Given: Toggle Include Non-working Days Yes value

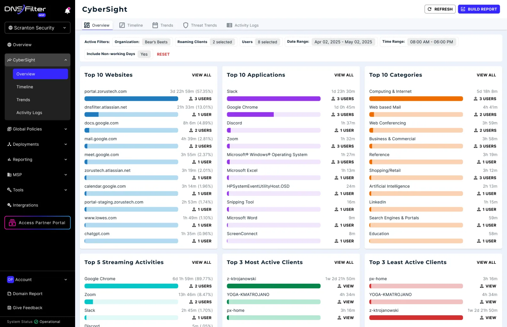Looking at the screenshot, I should [144, 54].
